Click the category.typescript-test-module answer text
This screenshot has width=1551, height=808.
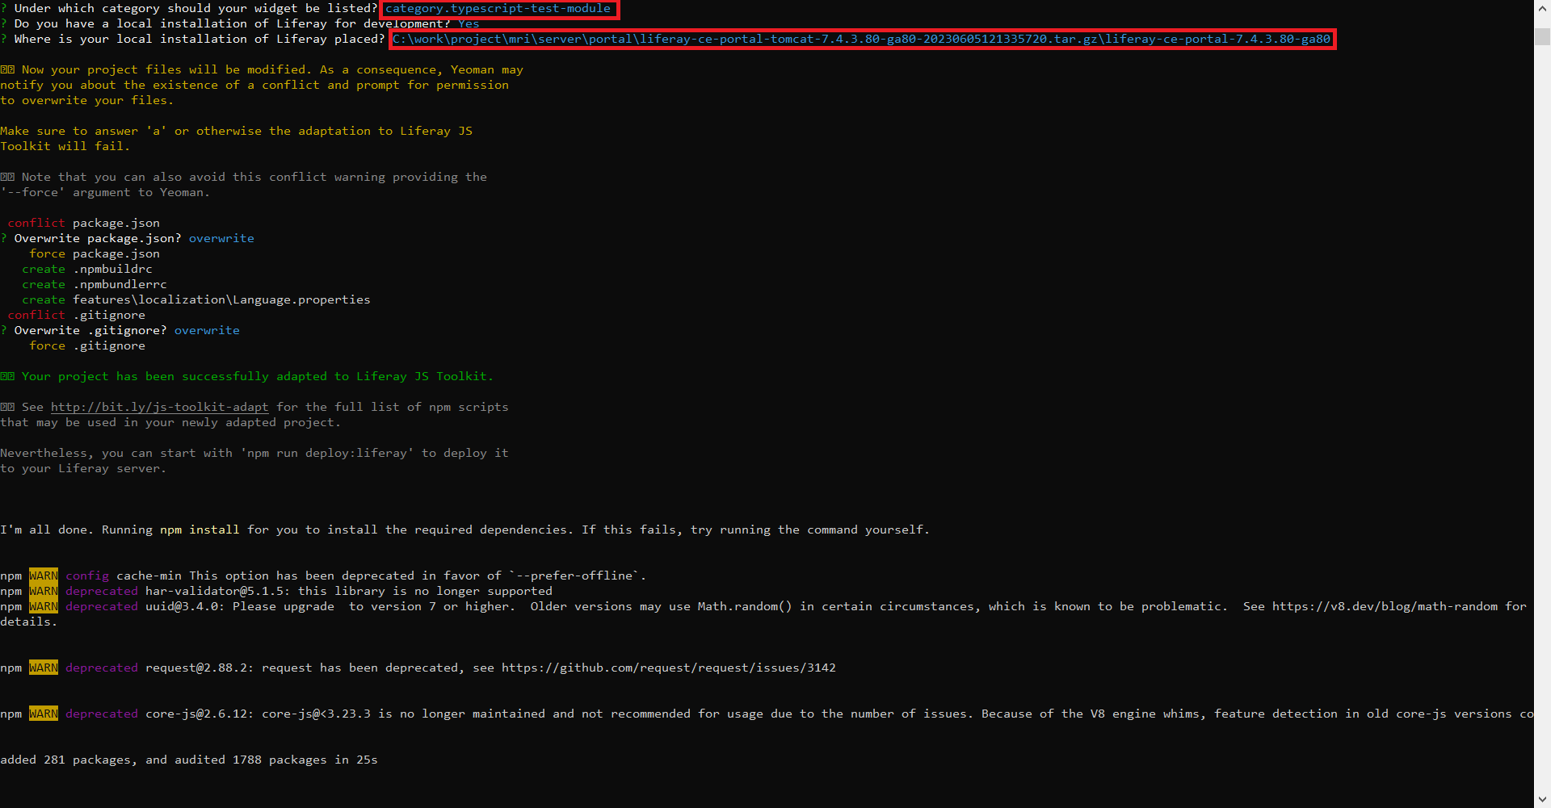[x=498, y=8]
